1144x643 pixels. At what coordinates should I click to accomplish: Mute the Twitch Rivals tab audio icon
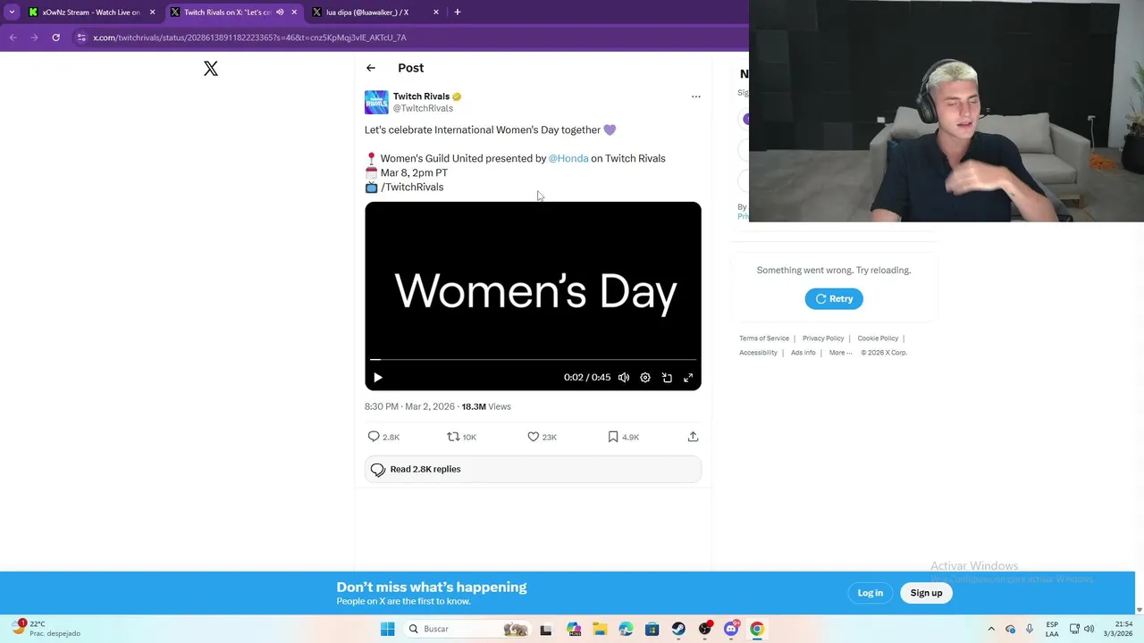coord(280,13)
